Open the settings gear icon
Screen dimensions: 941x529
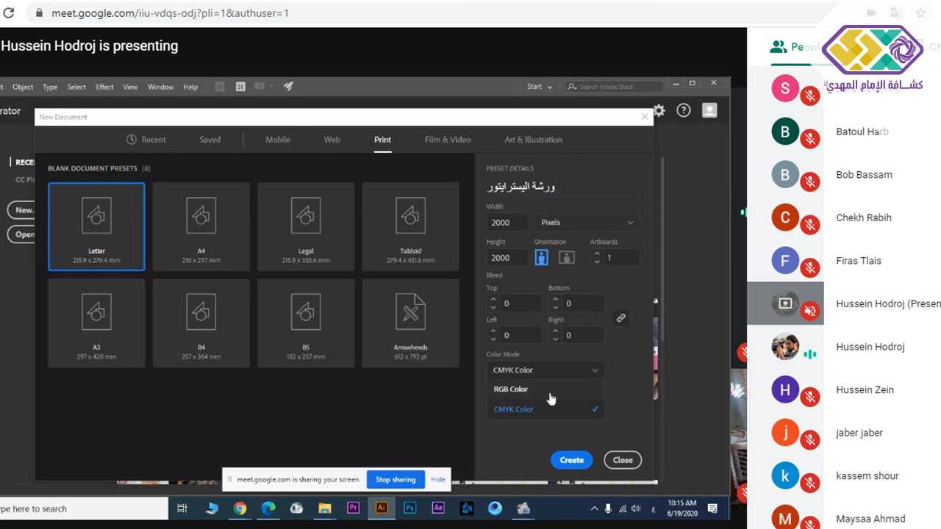coord(659,110)
